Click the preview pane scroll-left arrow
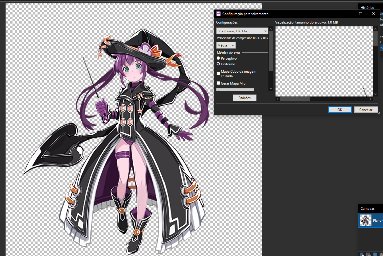This screenshot has height=256, width=383. (x=278, y=99)
